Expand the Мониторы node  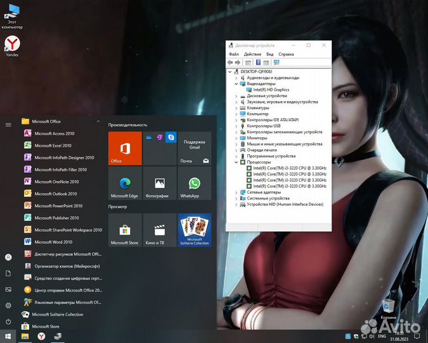236,138
